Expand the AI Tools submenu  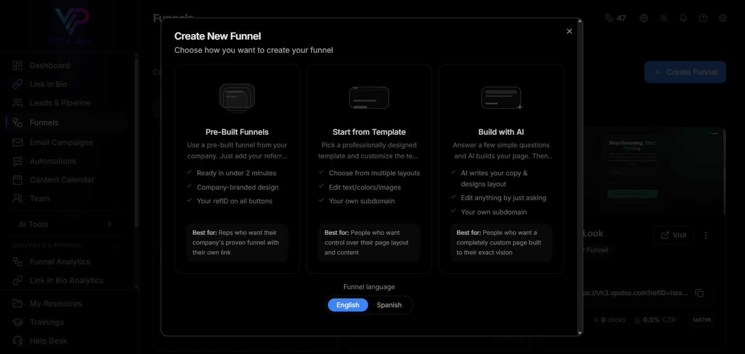click(x=66, y=224)
